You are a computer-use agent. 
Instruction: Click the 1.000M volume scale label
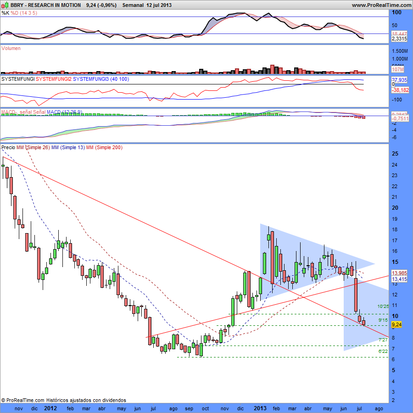click(400, 59)
